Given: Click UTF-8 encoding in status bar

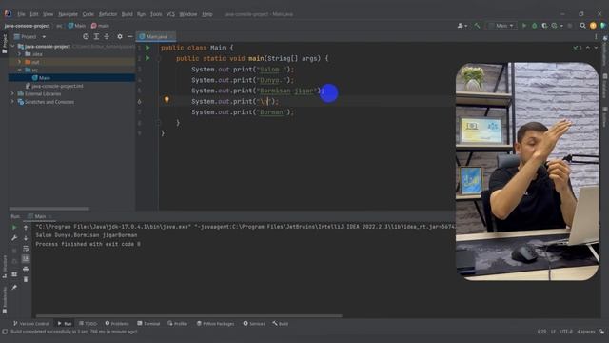Looking at the screenshot, I should point(566,332).
